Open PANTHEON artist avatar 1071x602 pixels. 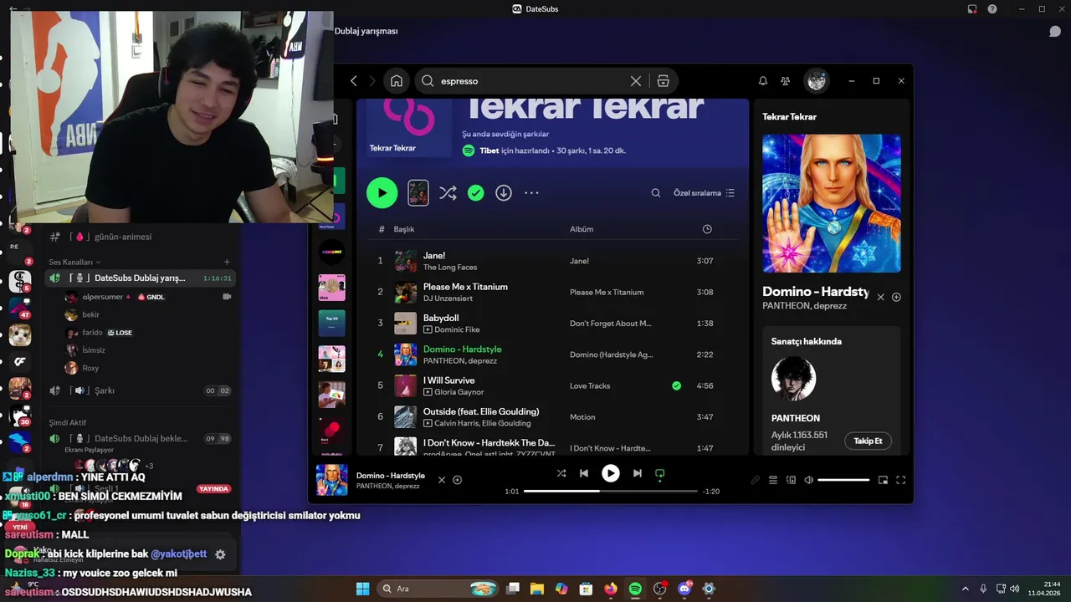tap(793, 379)
